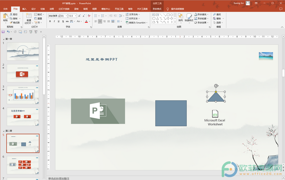Click the Select (选择) button
This screenshot has width=285, height=180.
218,23
